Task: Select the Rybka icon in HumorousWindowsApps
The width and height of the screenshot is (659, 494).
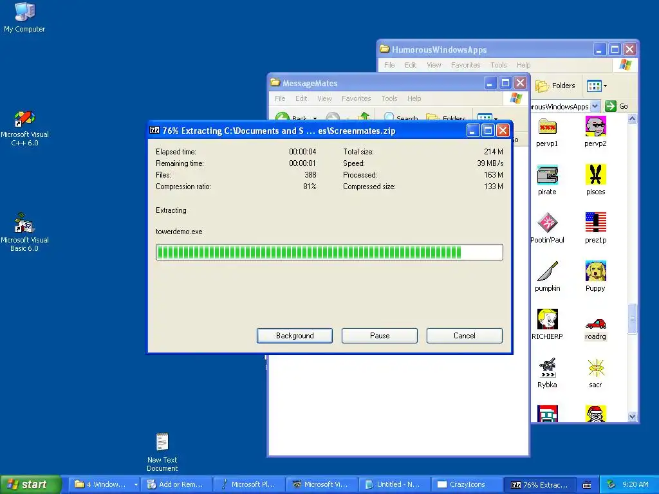Action: click(547, 373)
